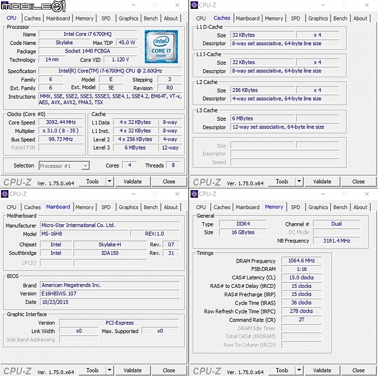The width and height of the screenshot is (378, 376).
Task: Click Validate button in bottom-left window
Action: 133,370
